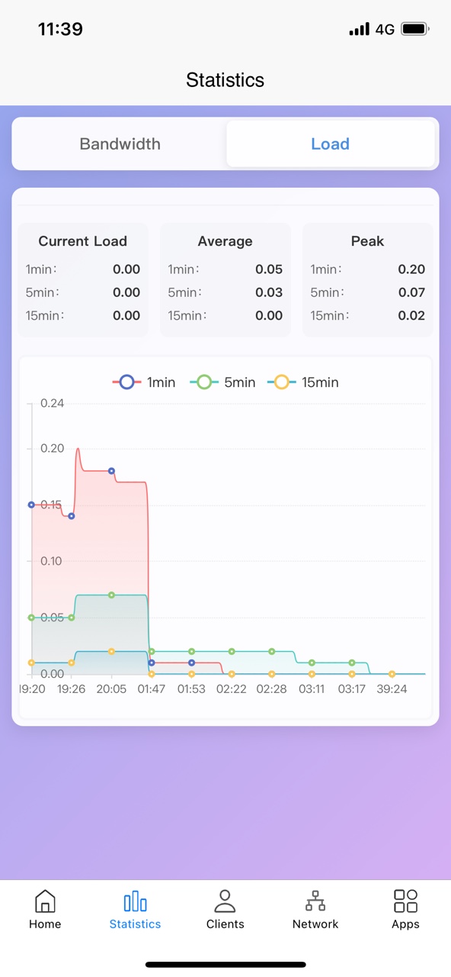Click the green 5min legend marker icon
The image size is (451, 977).
pyautogui.click(x=203, y=382)
